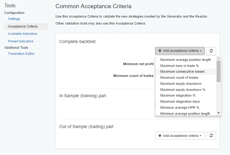The image size is (230, 155).
Task: Click the dropdown list's scroll up arrow
Action: pos(218,58)
